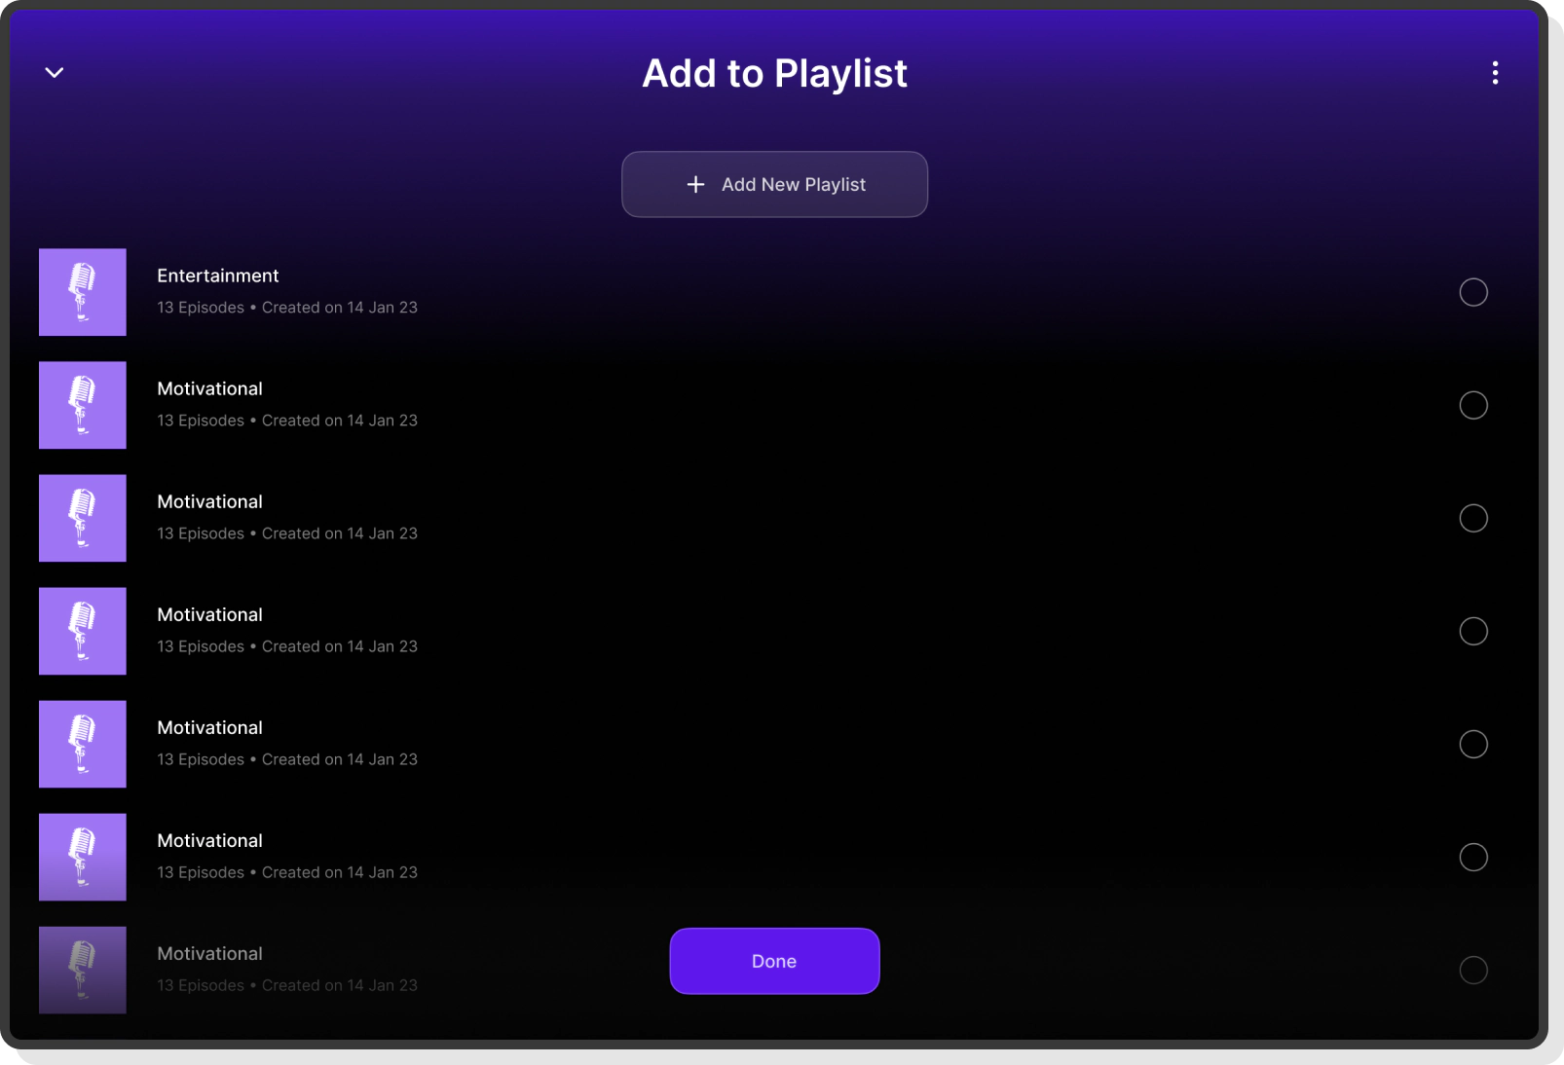Select the first Motivational playlist circle

[1473, 405]
